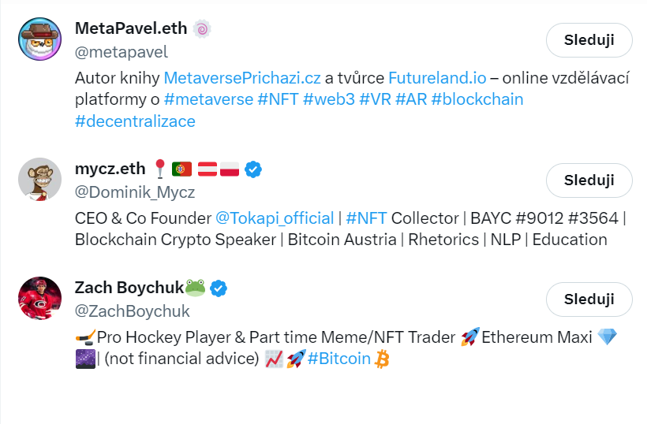Open the #decentralizace hashtag
The height and width of the screenshot is (424, 647).
135,121
